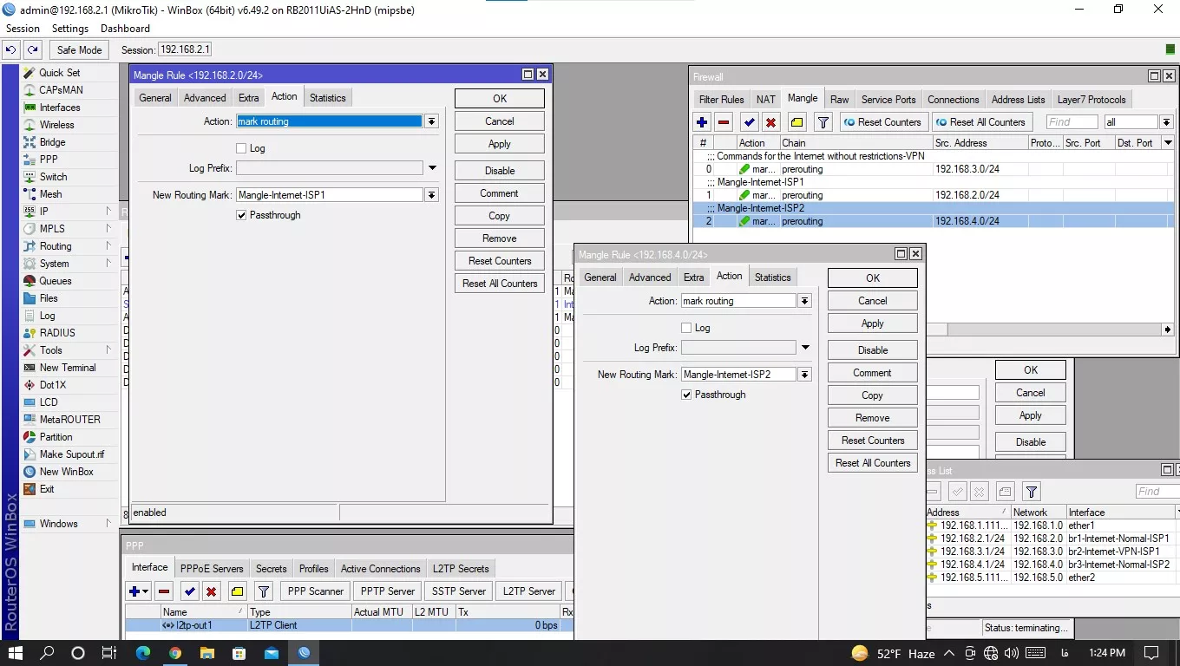This screenshot has width=1180, height=666.
Task: Switch to Advanced tab in 192.168.2.0/24 rule
Action: 205,98
